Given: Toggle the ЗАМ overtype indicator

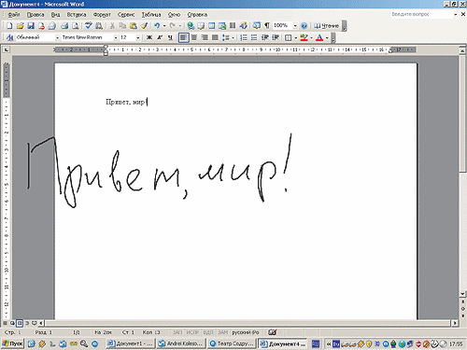Looking at the screenshot, I should point(222,332).
